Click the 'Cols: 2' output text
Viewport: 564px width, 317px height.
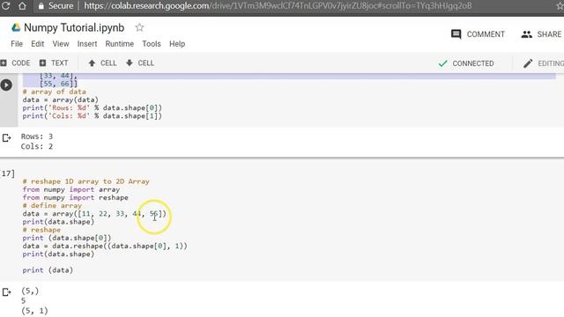coord(37,146)
